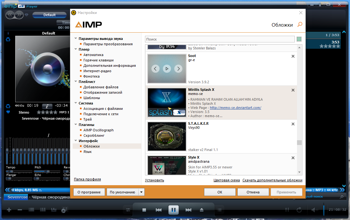The height and width of the screenshot is (220, 350).
Task: Go to the previous track
Action: coord(158,210)
